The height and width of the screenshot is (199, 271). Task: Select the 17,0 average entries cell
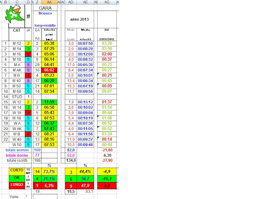pos(71,65)
